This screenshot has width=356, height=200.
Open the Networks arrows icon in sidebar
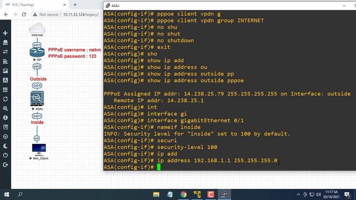tap(5, 52)
